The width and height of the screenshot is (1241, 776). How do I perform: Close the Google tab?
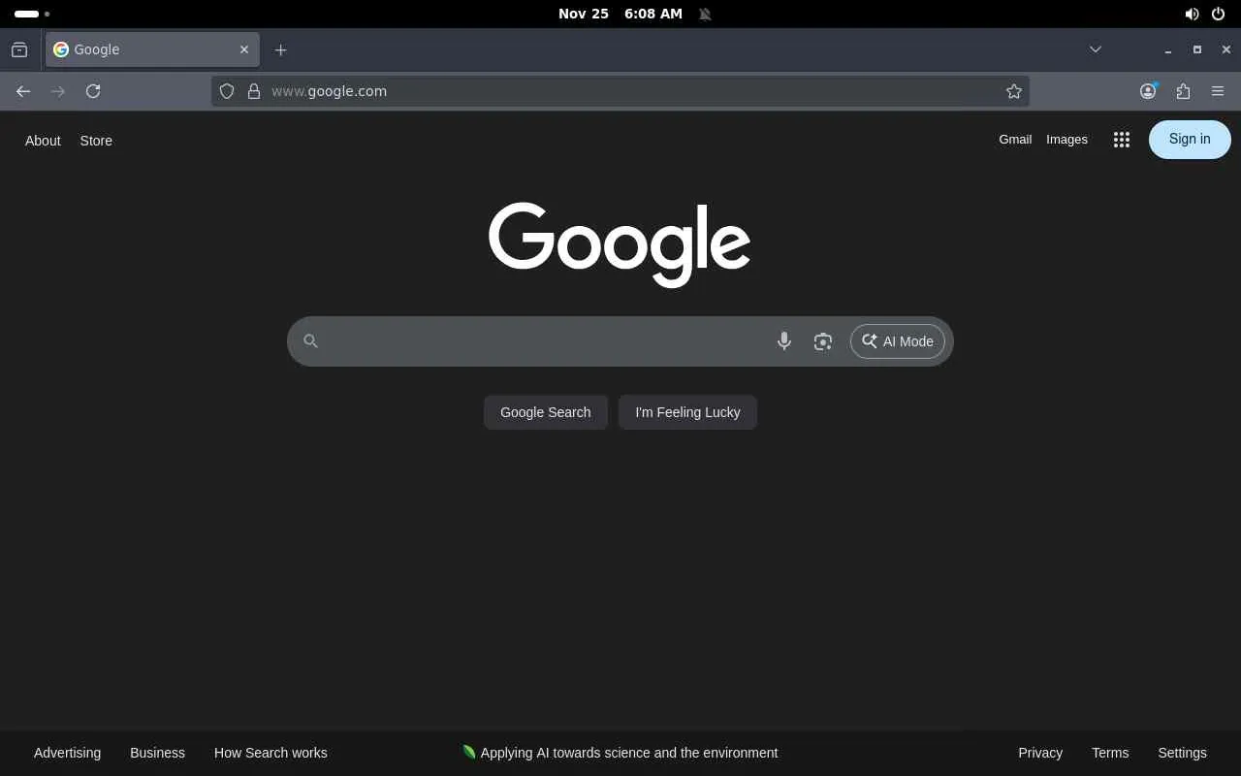[244, 49]
